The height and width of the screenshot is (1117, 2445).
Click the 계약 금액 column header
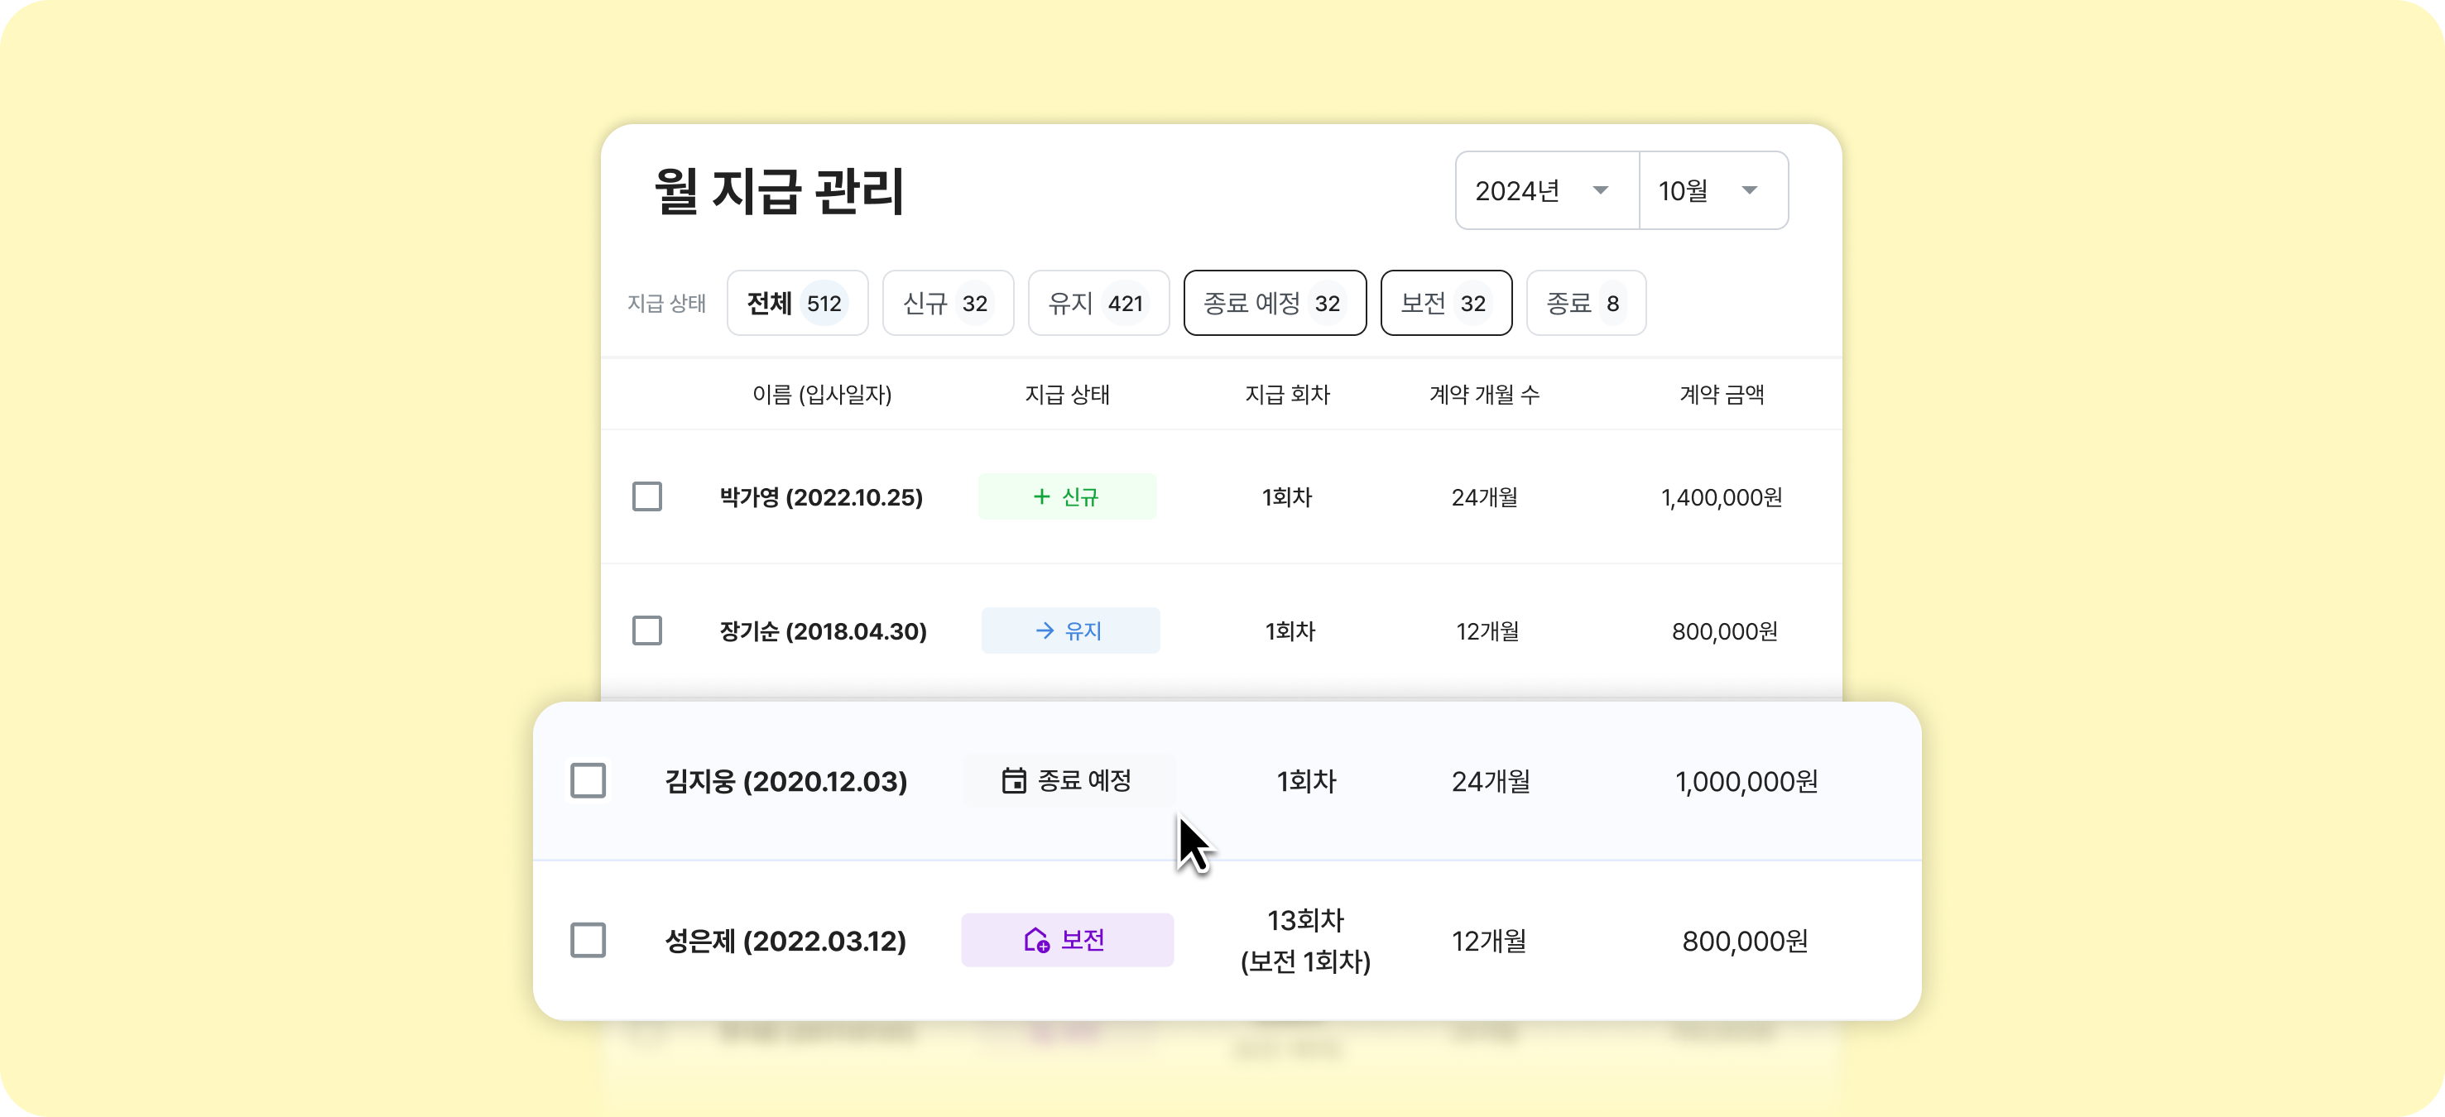click(x=1721, y=394)
